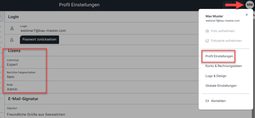The image size is (255, 118).
Task: Click the Passwort zurücksetzen button
Action: click(x=39, y=39)
